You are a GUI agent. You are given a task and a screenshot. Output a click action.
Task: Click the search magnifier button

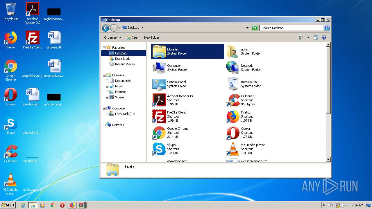tap(327, 28)
